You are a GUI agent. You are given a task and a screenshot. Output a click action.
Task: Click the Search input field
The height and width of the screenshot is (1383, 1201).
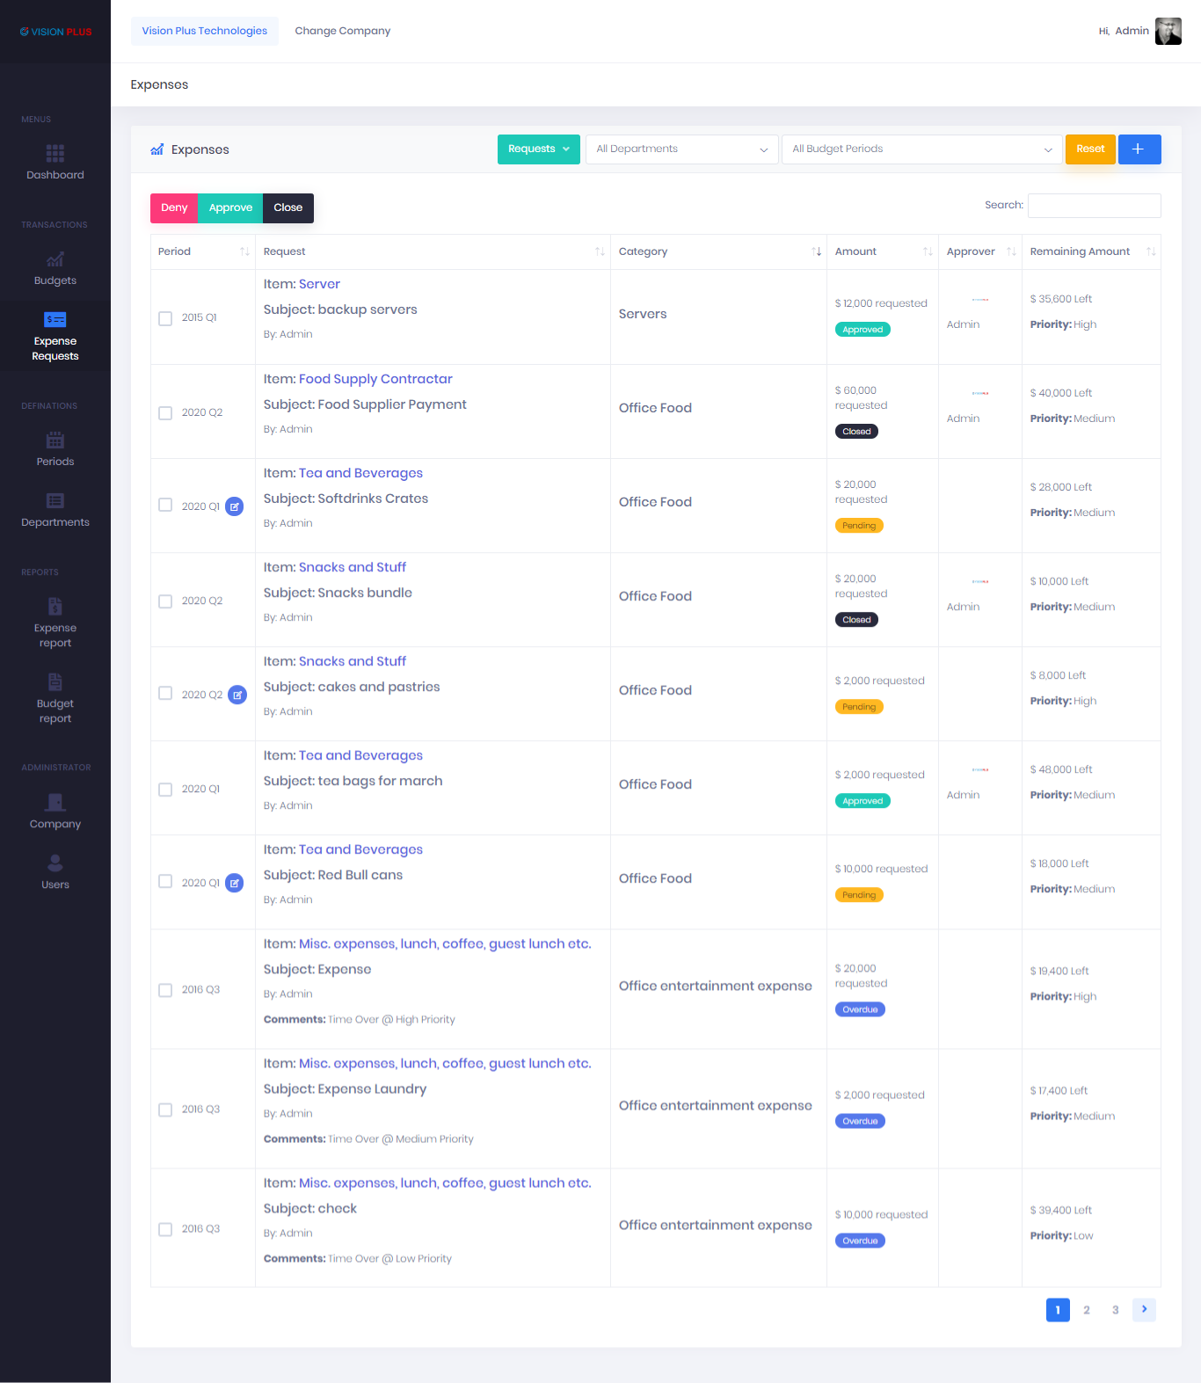click(1094, 206)
